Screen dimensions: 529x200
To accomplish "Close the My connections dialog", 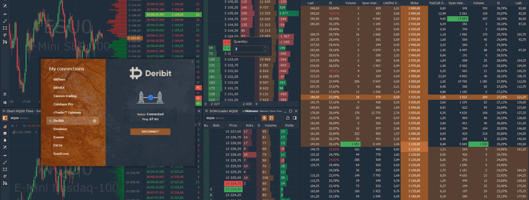I will coord(192,62).
